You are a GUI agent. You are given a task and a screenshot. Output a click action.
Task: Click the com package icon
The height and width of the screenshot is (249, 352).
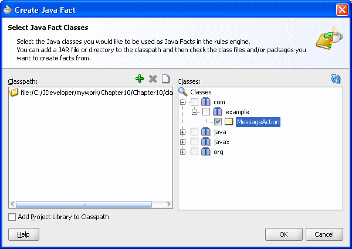pyautogui.click(x=206, y=102)
